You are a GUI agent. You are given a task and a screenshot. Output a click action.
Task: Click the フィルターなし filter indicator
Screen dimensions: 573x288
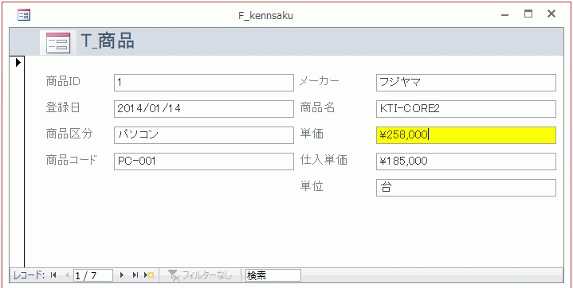201,275
